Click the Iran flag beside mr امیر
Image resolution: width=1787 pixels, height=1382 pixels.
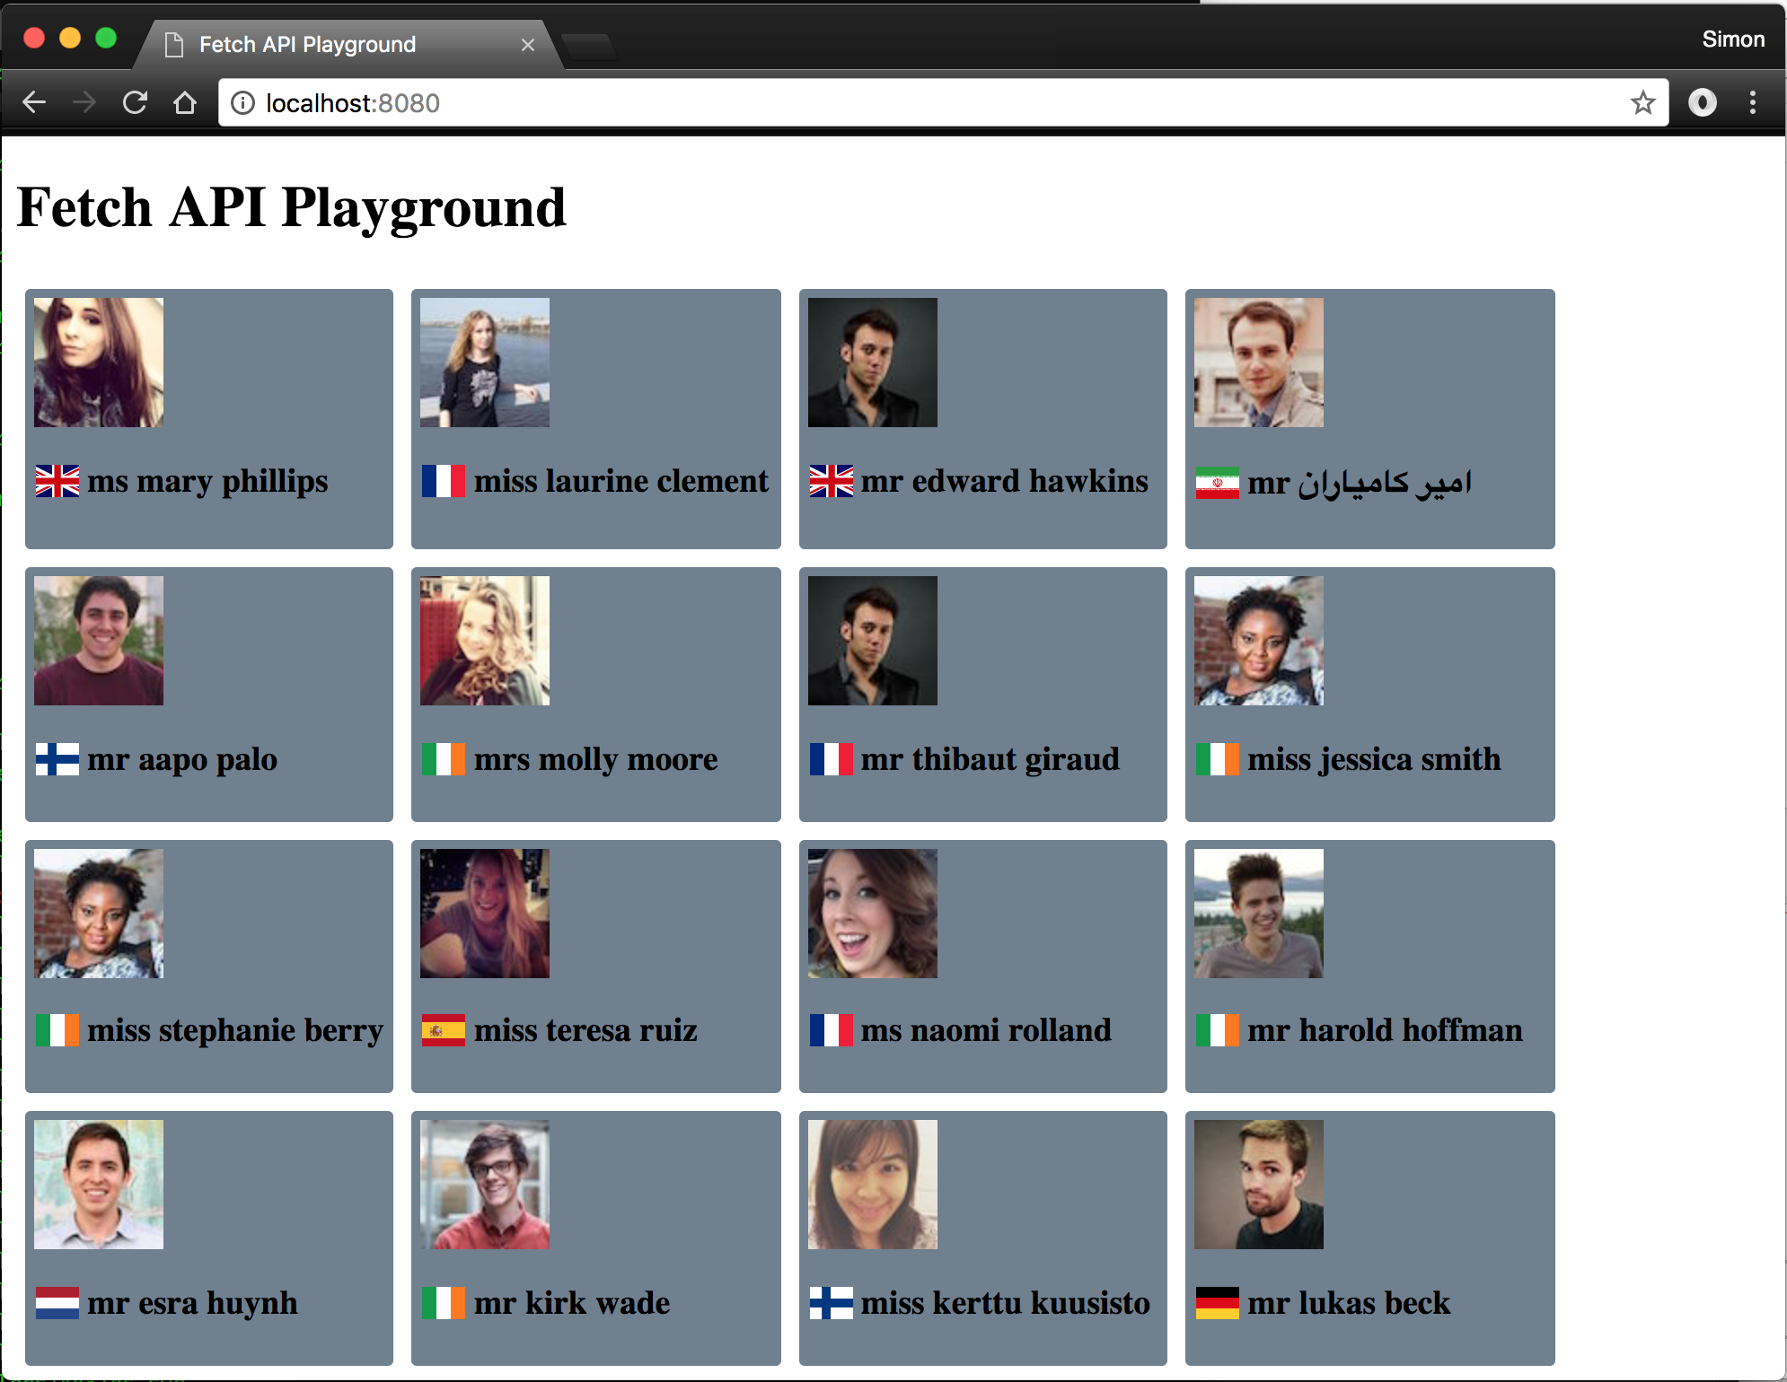click(x=1217, y=483)
